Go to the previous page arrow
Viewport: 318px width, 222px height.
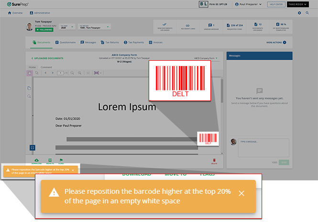pos(45,73)
